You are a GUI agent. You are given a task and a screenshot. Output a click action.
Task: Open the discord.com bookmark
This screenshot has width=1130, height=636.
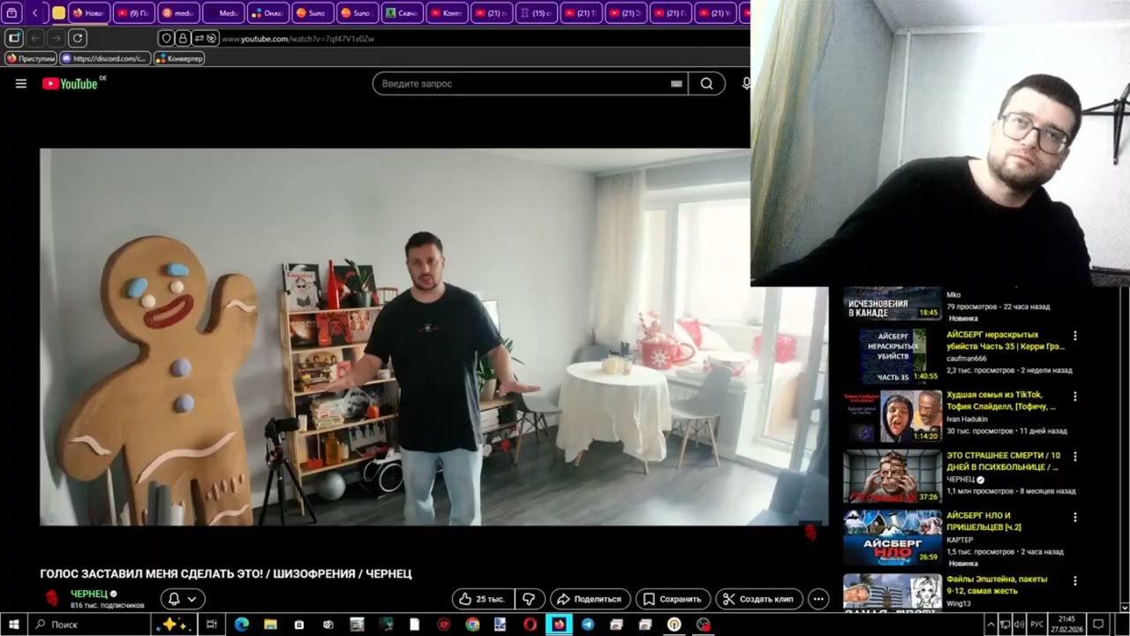click(x=104, y=58)
